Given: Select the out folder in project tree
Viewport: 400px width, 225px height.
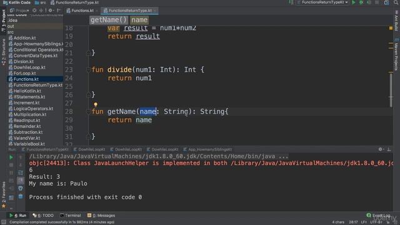Looking at the screenshot, I should click(11, 26).
